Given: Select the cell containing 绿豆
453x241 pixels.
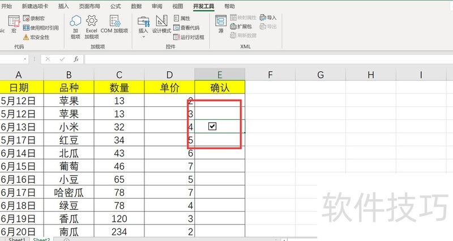Looking at the screenshot, I should (69, 205).
